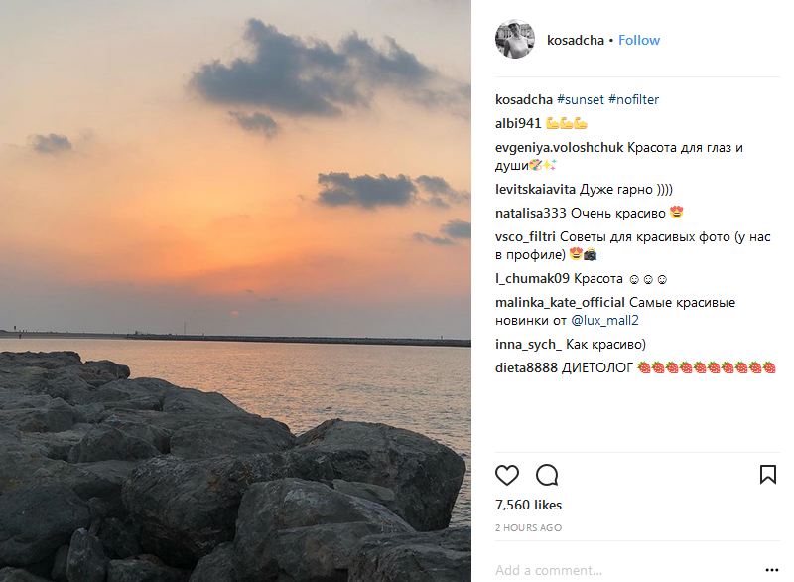Open the #sunset hashtag
794x582 pixels.
click(580, 99)
